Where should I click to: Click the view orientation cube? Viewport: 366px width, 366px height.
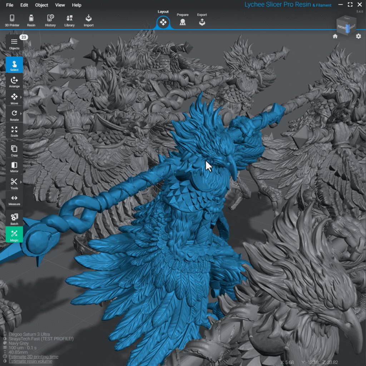point(346,26)
